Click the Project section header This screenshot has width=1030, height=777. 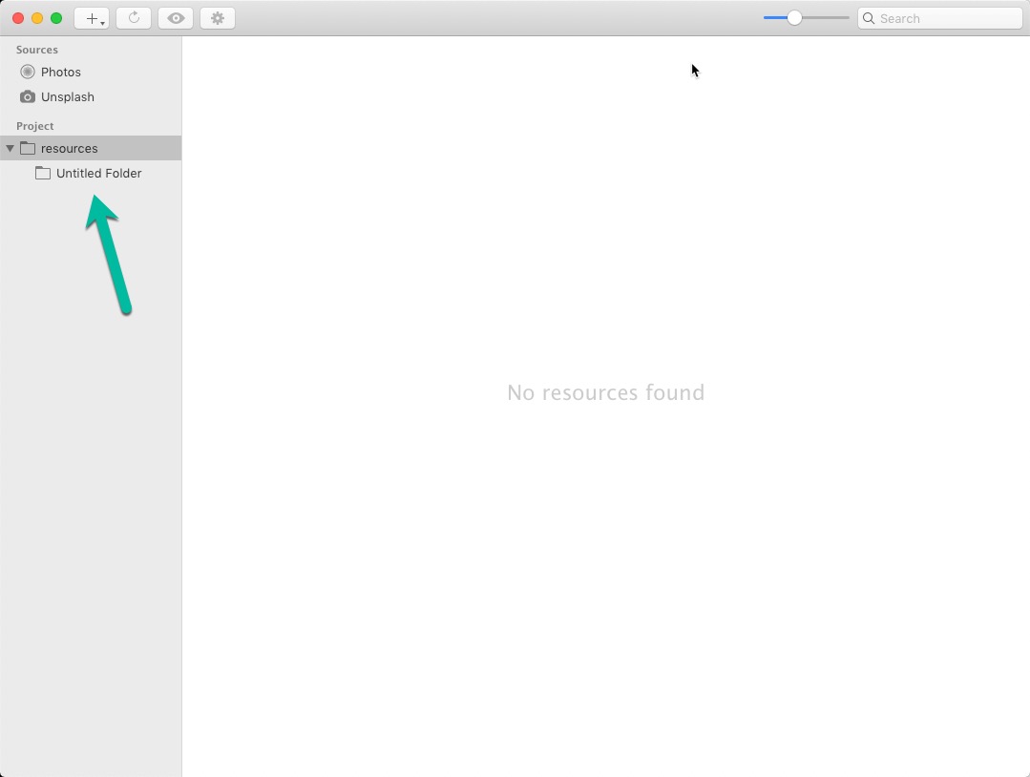pos(34,125)
